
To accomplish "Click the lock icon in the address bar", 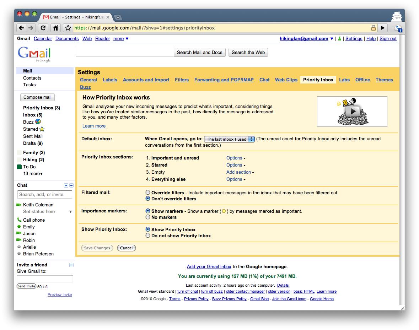I will point(374,28).
